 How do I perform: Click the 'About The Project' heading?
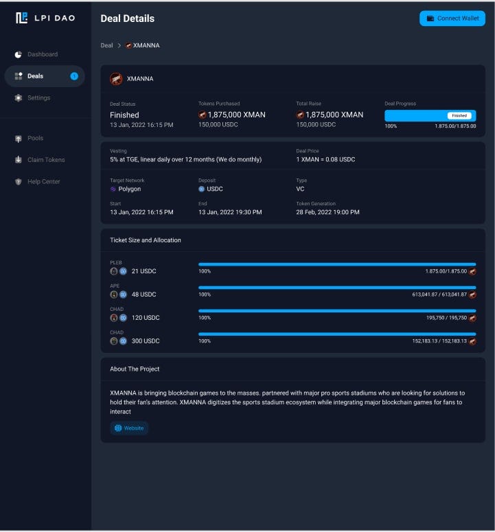coord(135,369)
